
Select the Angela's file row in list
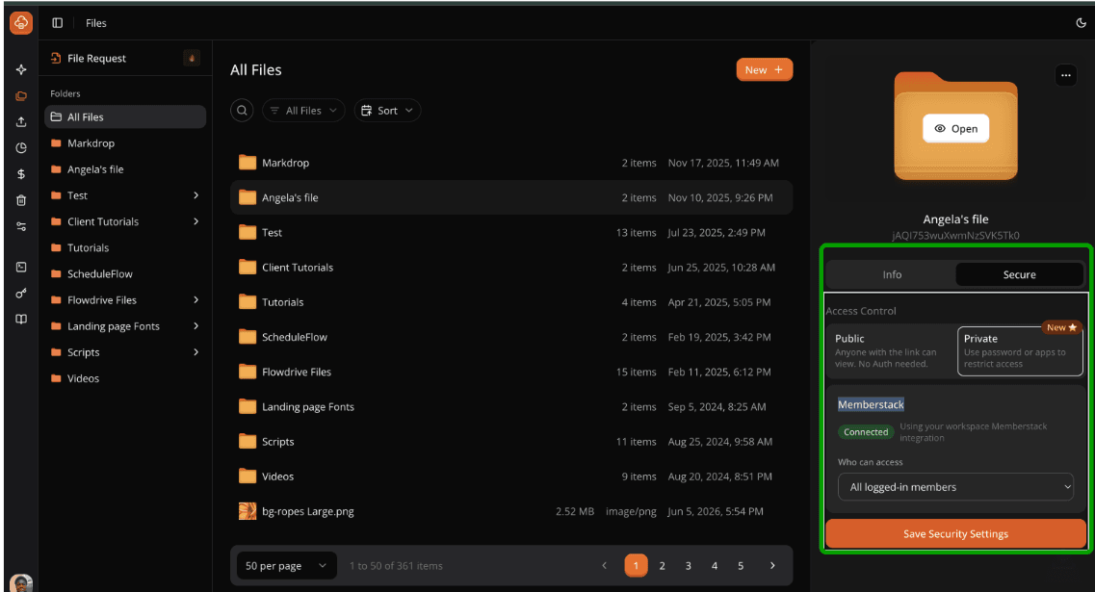click(x=511, y=197)
